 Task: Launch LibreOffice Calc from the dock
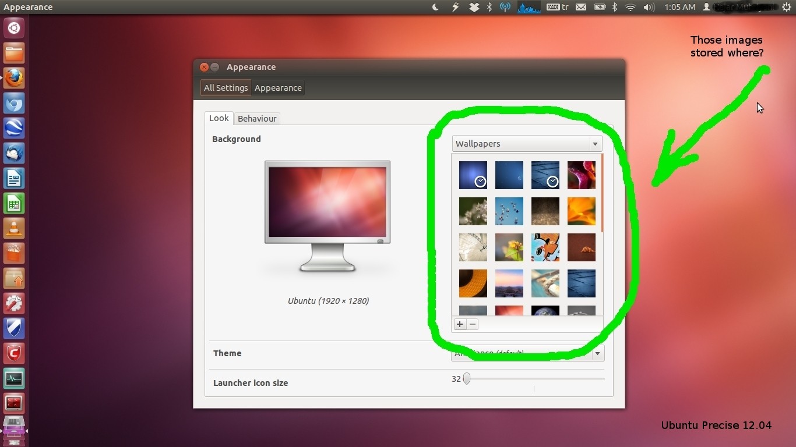point(13,203)
